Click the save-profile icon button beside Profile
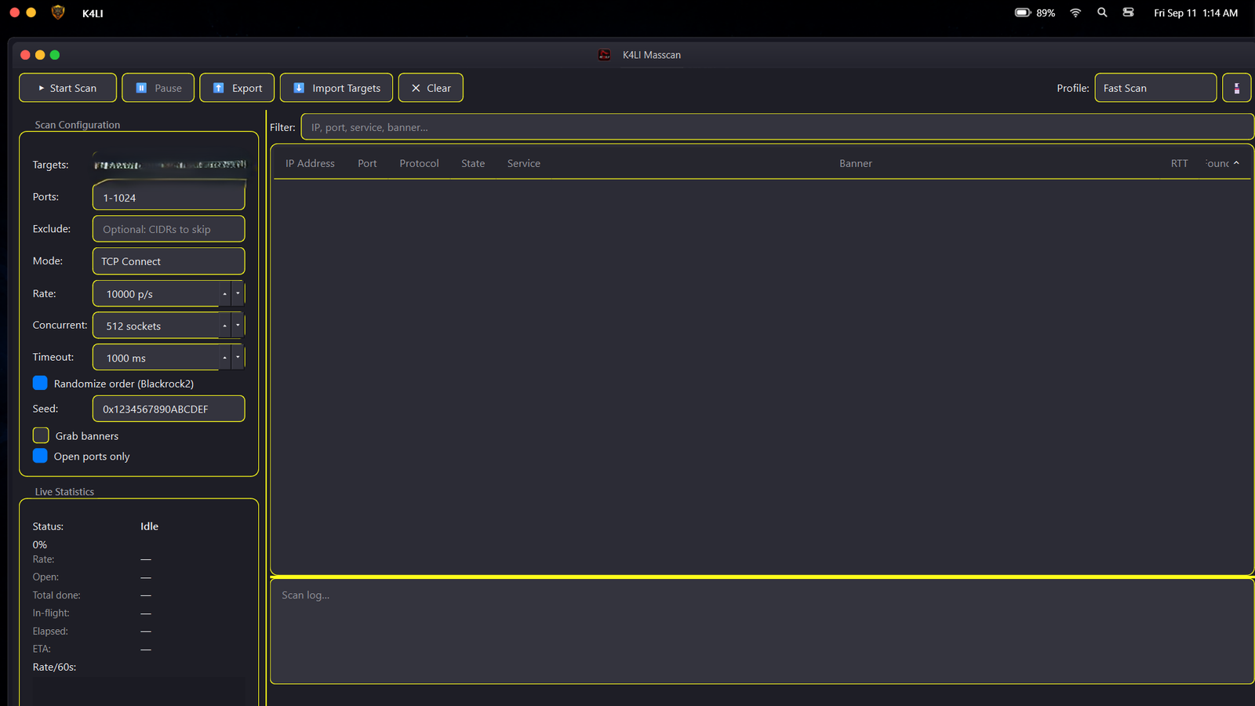The height and width of the screenshot is (706, 1255). pyautogui.click(x=1237, y=88)
